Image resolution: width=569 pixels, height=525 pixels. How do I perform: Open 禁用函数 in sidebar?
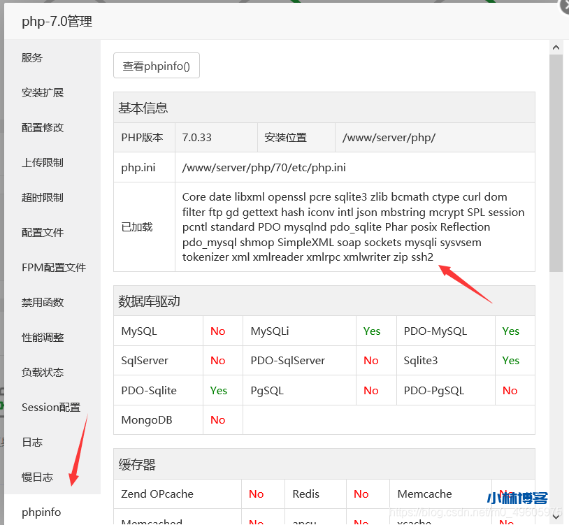point(43,303)
